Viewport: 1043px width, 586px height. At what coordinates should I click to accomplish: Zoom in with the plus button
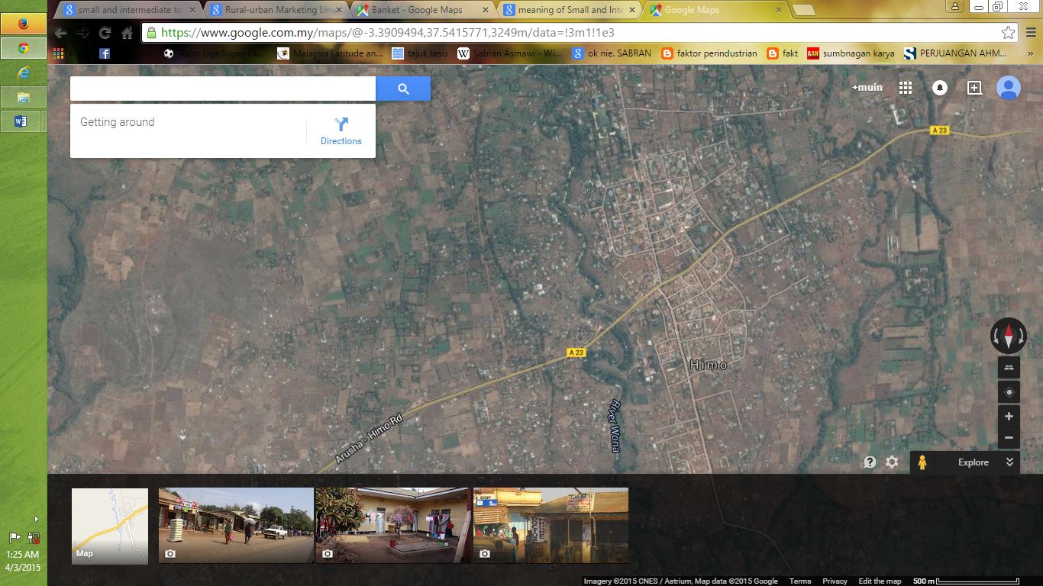click(1009, 417)
